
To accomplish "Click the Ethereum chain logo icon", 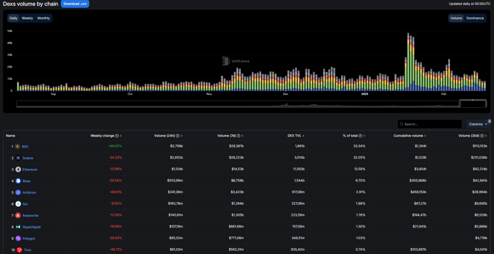I will pyautogui.click(x=18, y=169).
